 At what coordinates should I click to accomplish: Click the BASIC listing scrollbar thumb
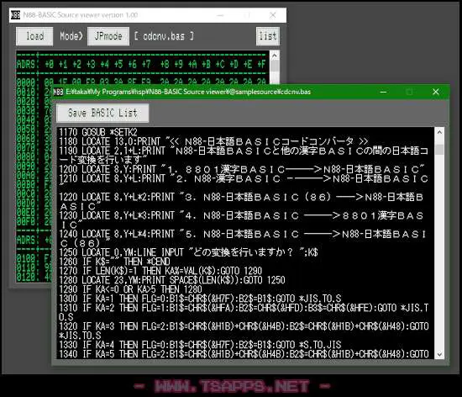click(439, 149)
